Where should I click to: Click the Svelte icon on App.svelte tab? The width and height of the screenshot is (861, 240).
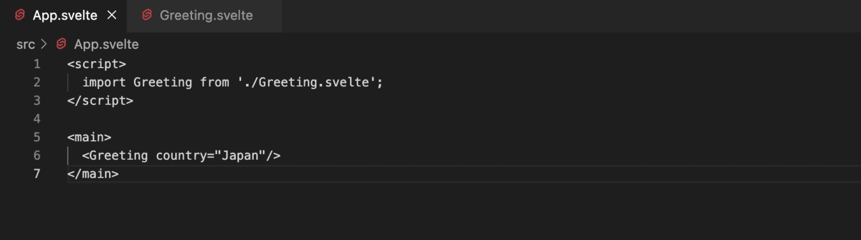[20, 15]
